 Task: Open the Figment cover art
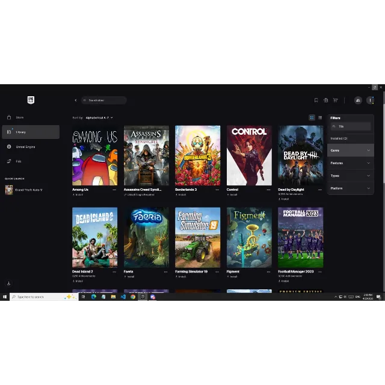[249, 238]
